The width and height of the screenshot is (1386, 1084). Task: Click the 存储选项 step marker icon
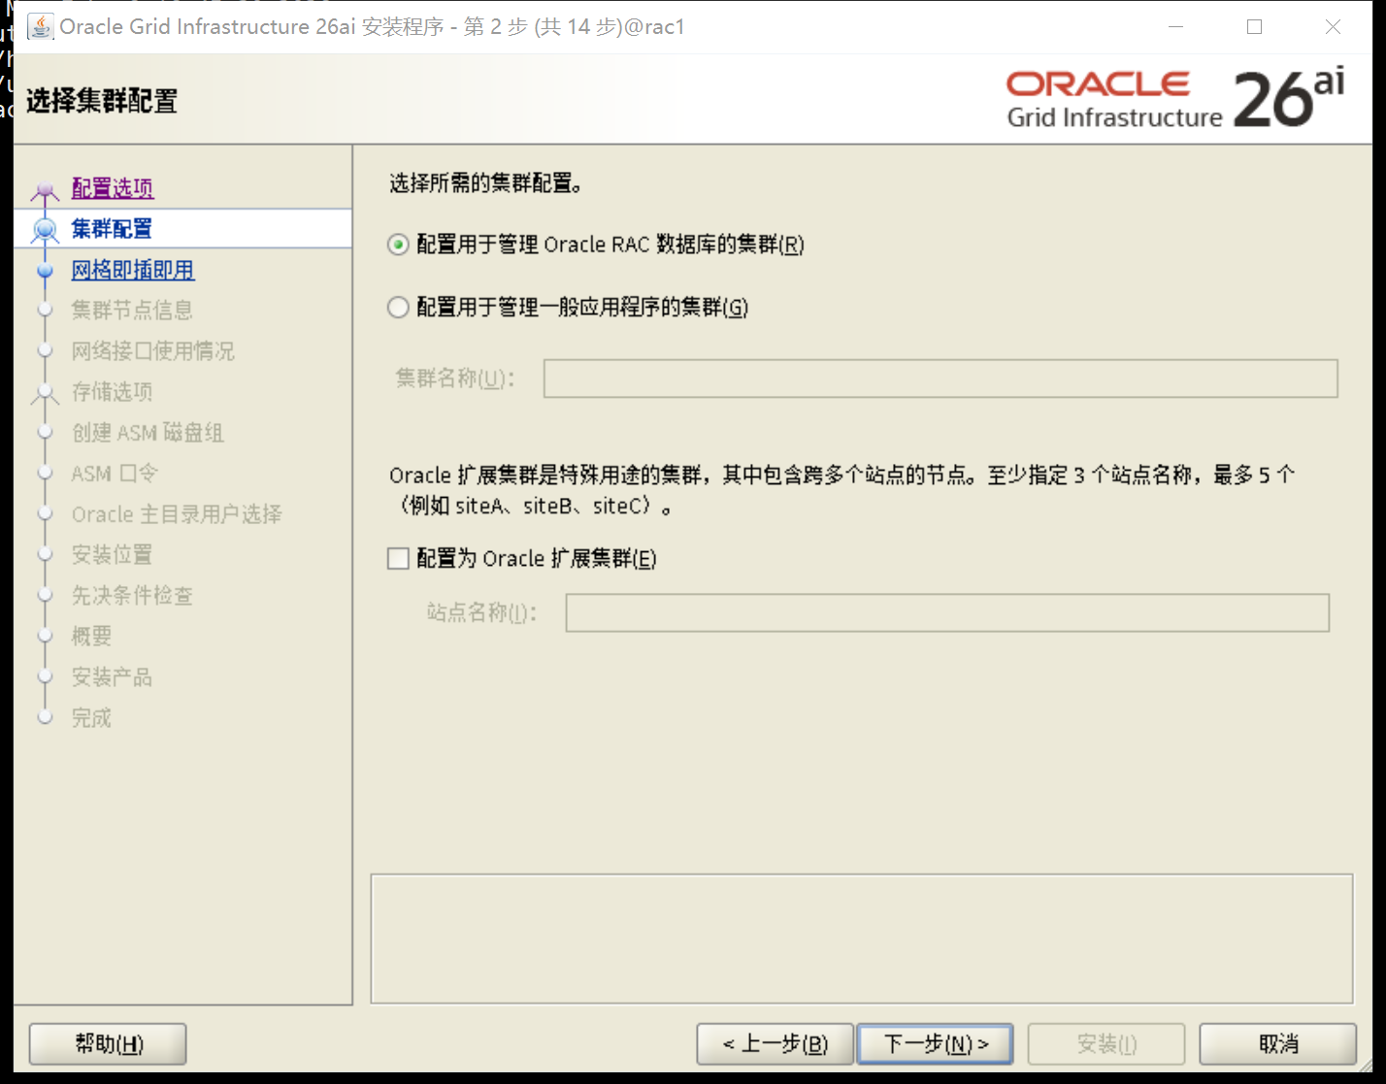pyautogui.click(x=45, y=393)
